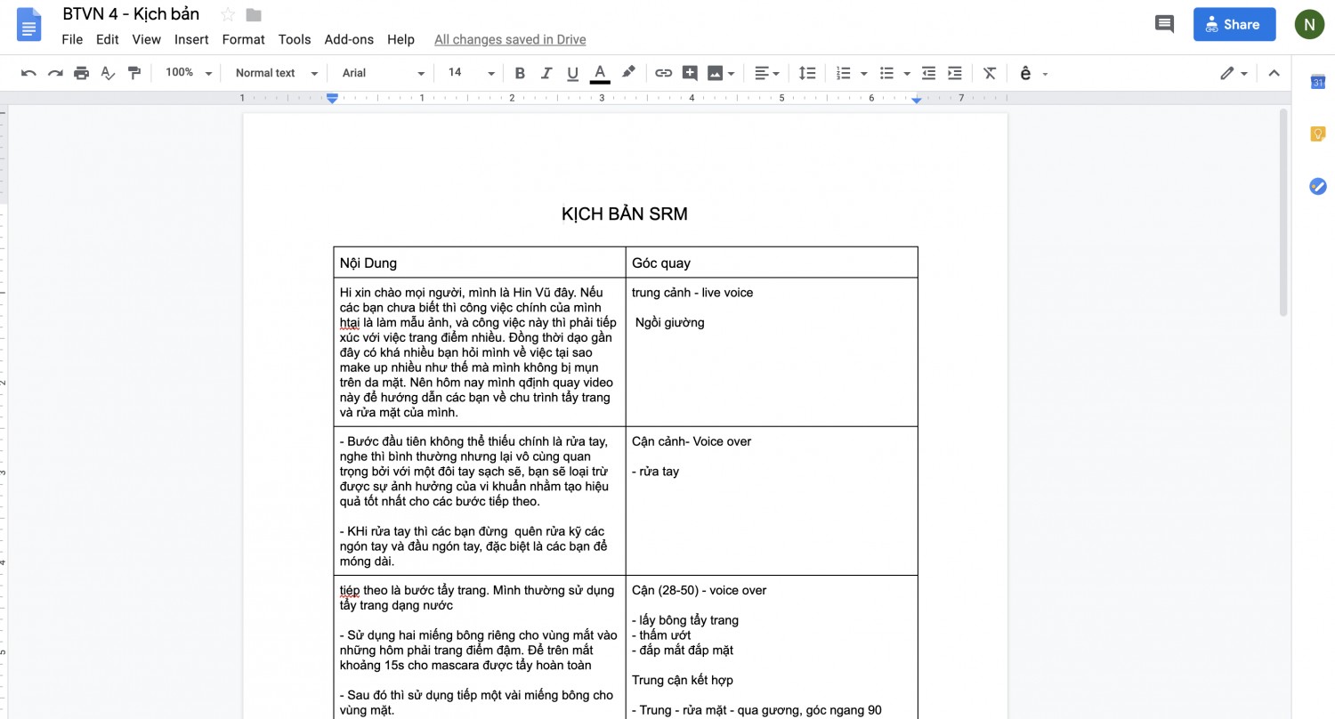Open Normal text style dropdown
The image size is (1335, 719).
pos(276,73)
